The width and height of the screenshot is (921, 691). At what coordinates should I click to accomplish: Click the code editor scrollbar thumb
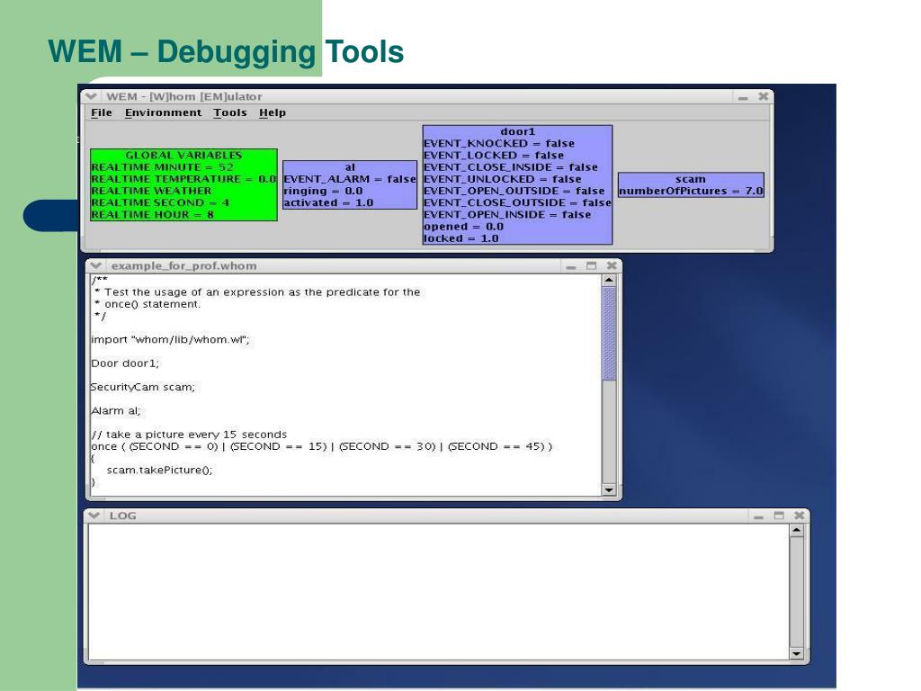coord(609,333)
